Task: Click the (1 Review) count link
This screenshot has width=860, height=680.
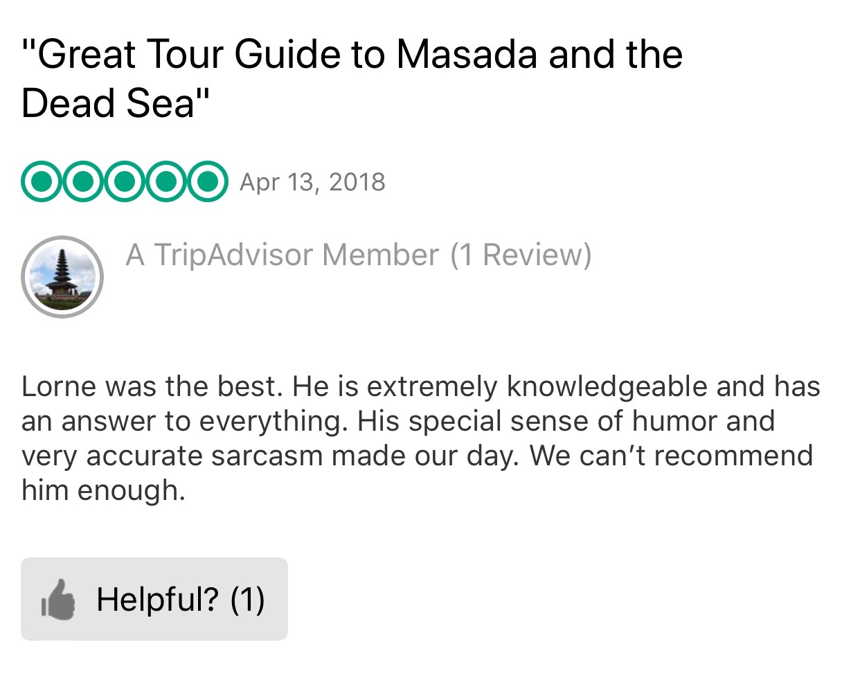Action: (x=521, y=255)
